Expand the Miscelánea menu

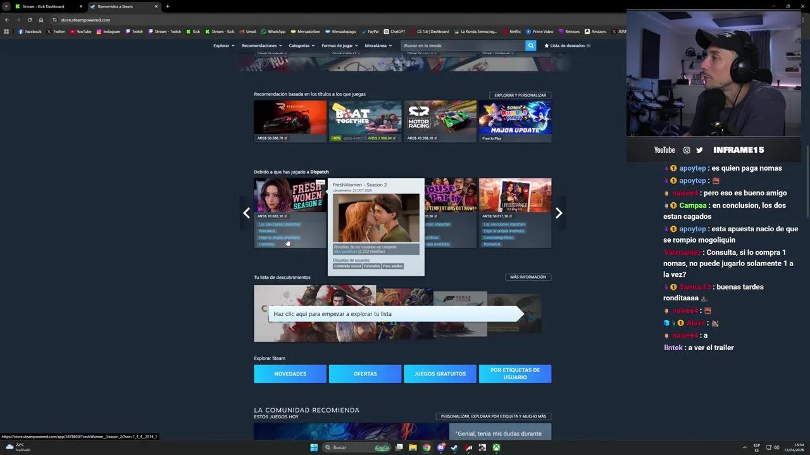point(378,45)
